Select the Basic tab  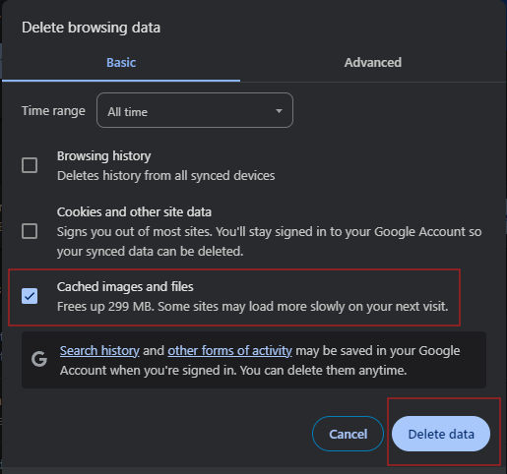(121, 63)
